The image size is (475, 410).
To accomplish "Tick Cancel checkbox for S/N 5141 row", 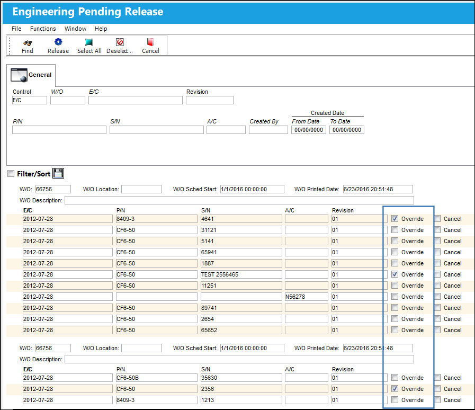I will 437,241.
